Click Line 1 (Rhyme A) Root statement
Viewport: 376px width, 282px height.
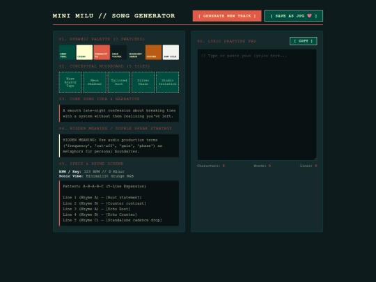(102, 198)
